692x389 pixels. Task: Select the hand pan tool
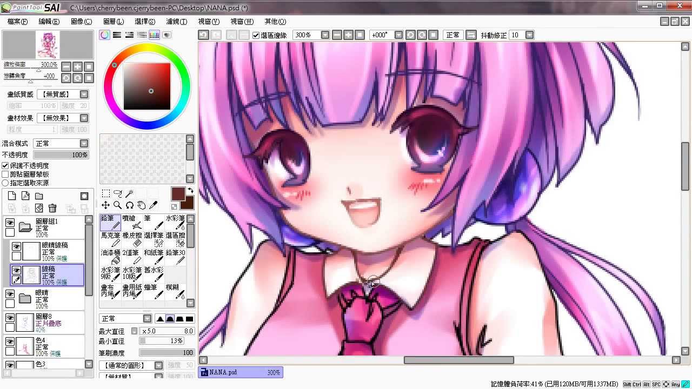point(141,205)
